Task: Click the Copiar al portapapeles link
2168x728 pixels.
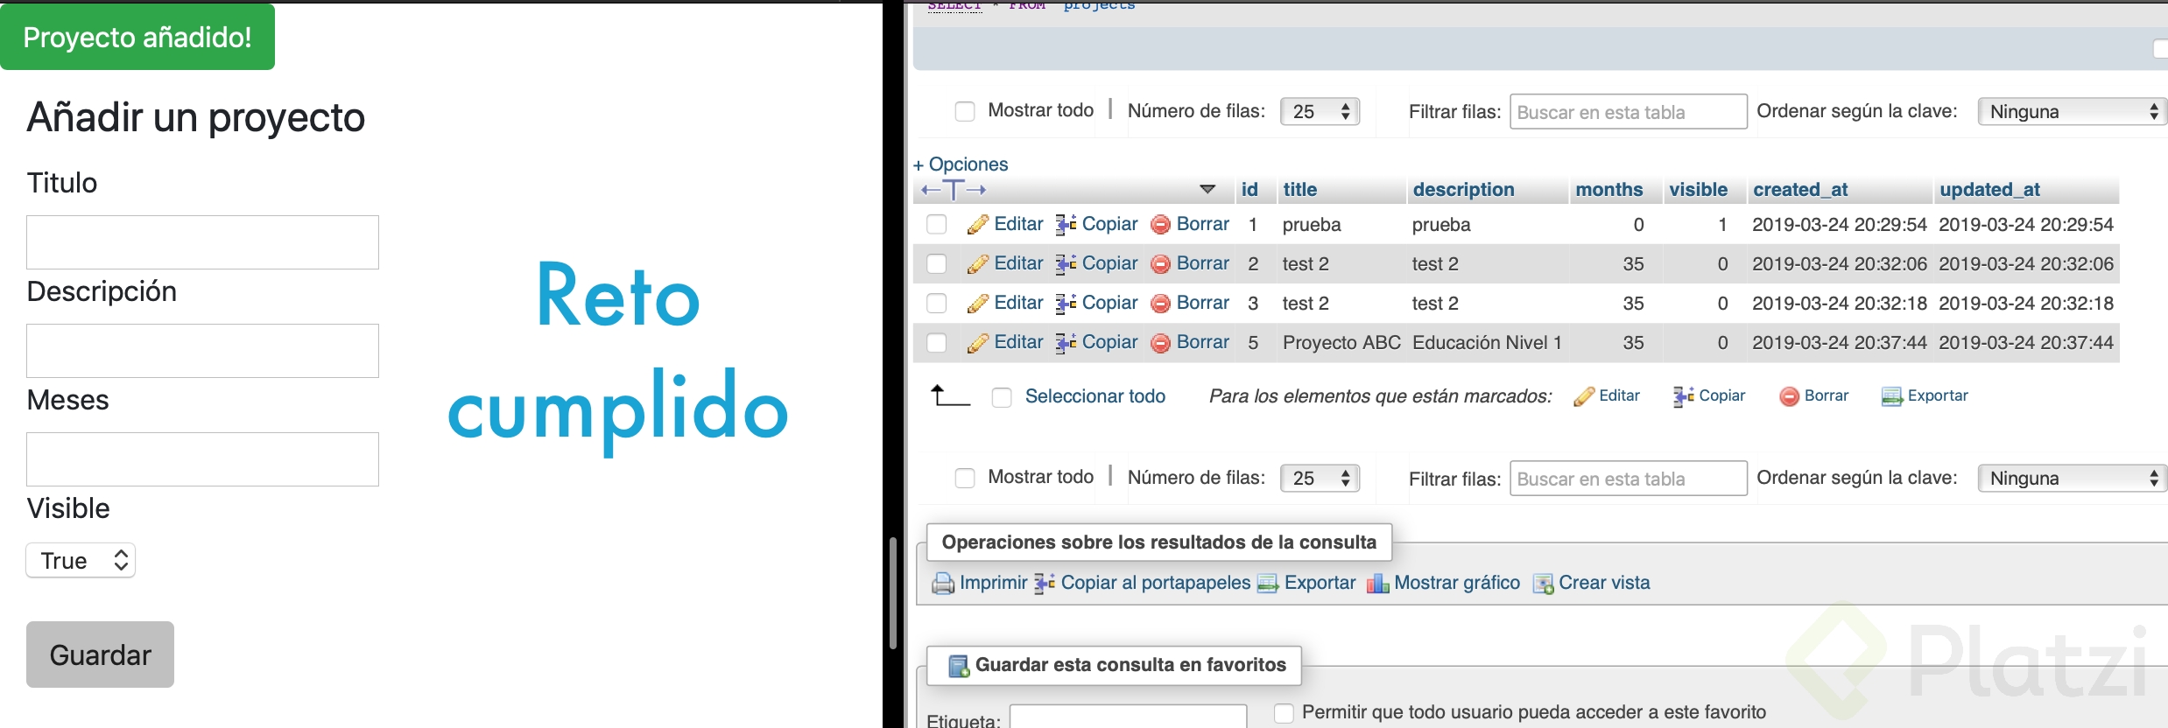Action: pos(1156,583)
